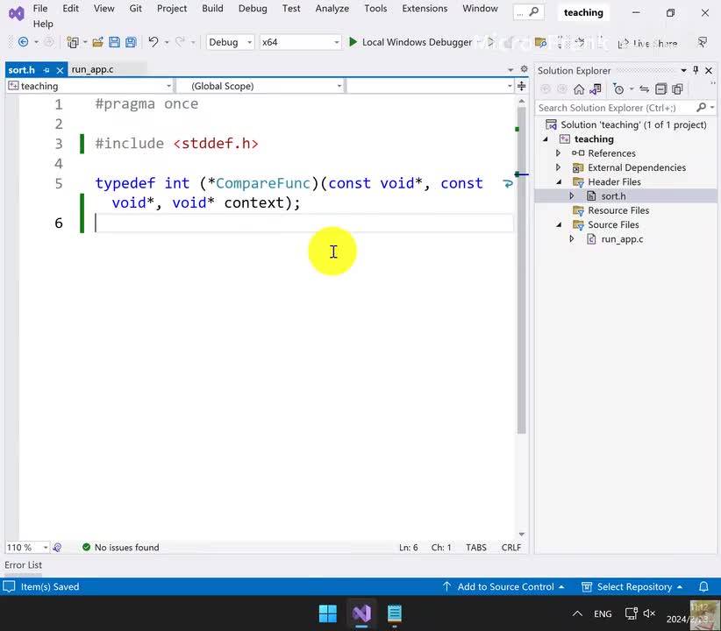Click No issues found status indicator
This screenshot has width=721, height=631.
tap(120, 548)
